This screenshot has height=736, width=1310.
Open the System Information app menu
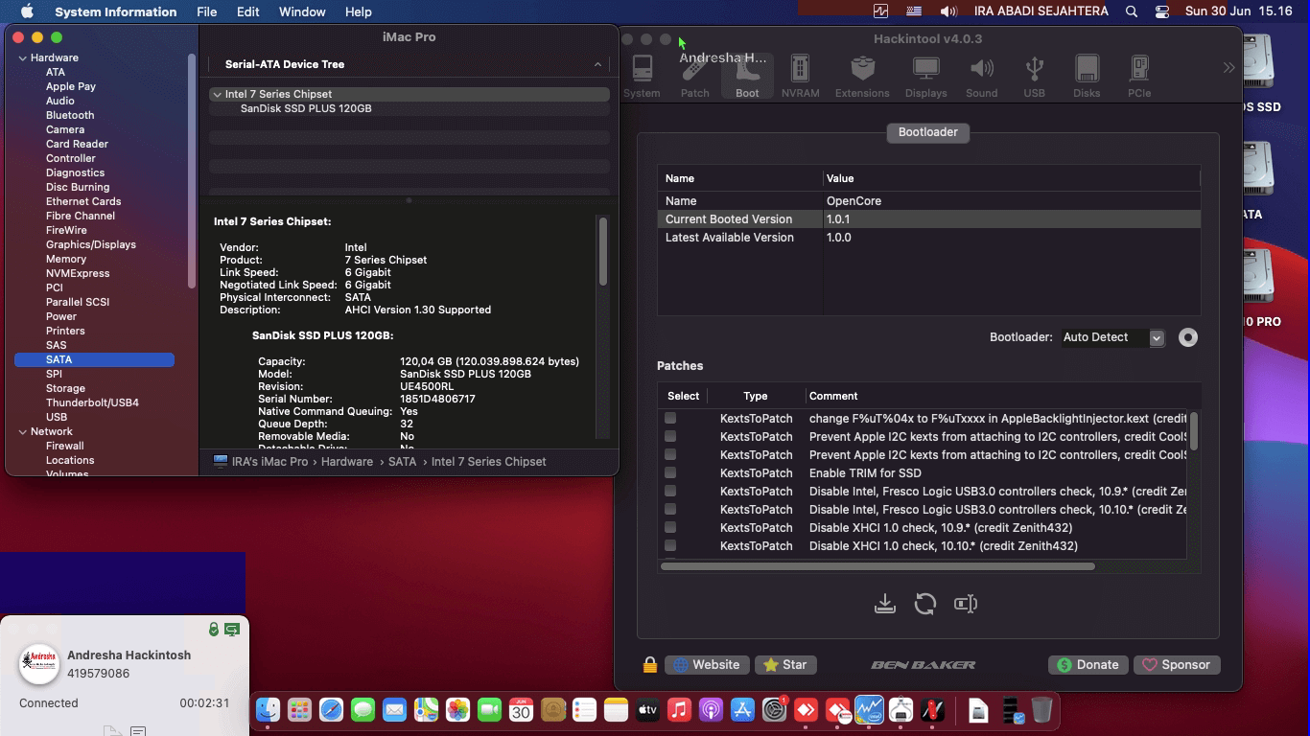coord(115,11)
